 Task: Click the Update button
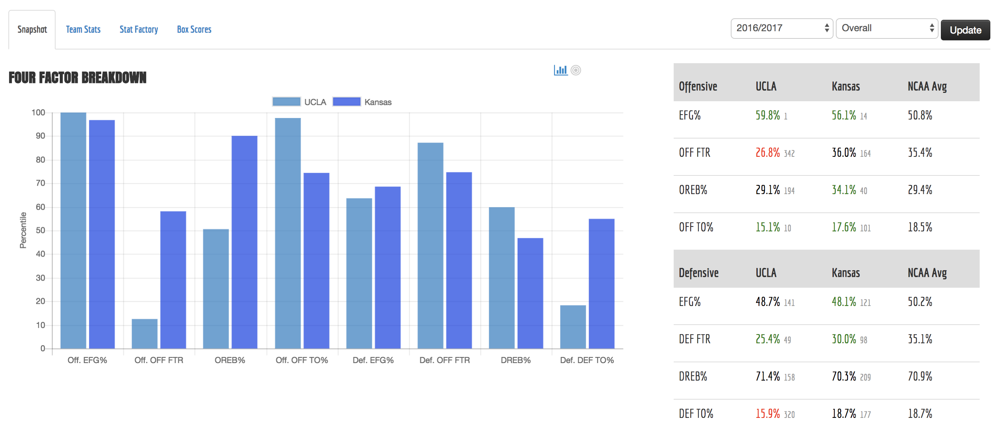tap(965, 30)
